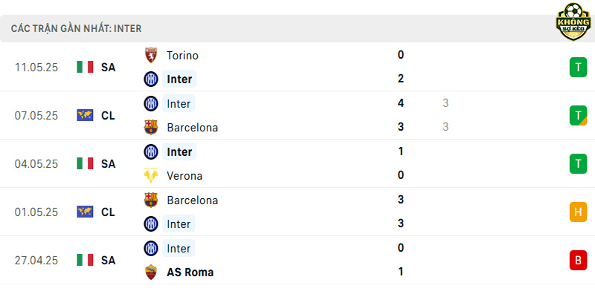Select the SA label on 04.05.25 row
Screen dimensions: 595x297
coord(108,163)
